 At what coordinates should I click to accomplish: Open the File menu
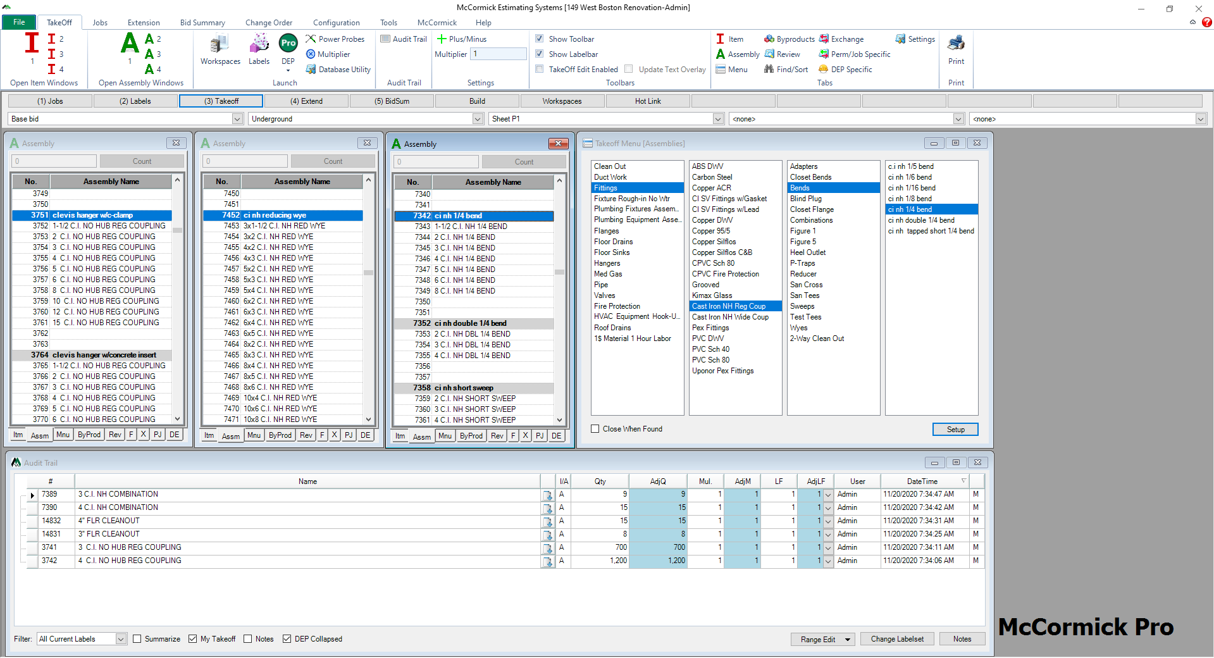[19, 22]
